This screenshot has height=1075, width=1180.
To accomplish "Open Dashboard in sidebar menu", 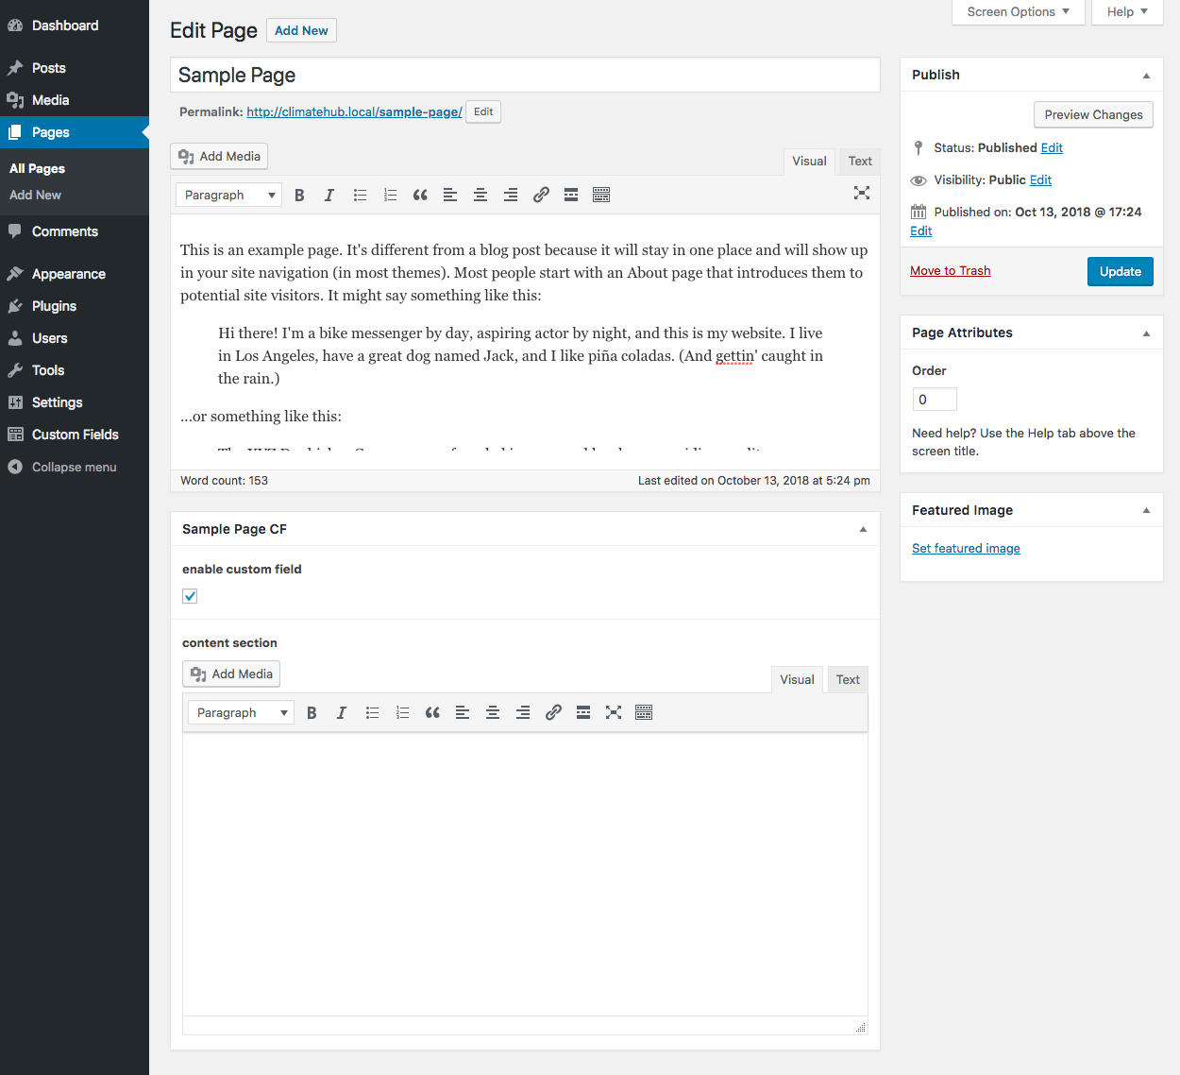I will [75, 26].
